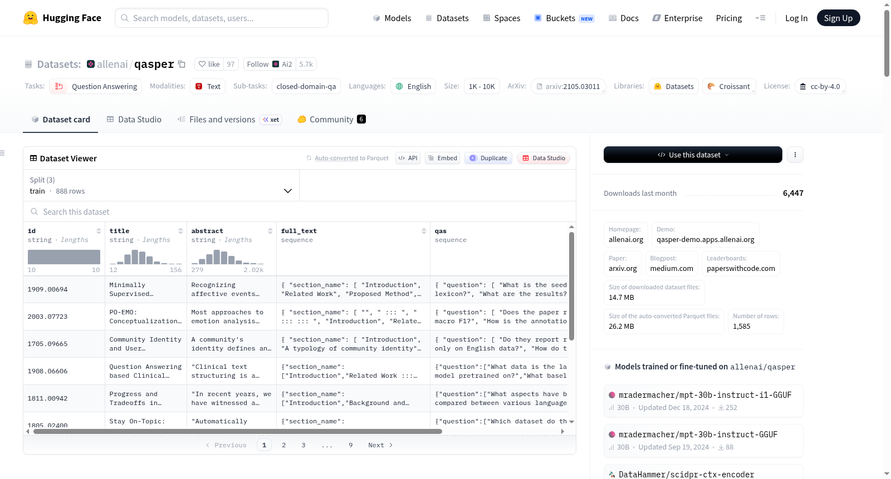
Task: Sort by the full_text column
Action: (424, 231)
